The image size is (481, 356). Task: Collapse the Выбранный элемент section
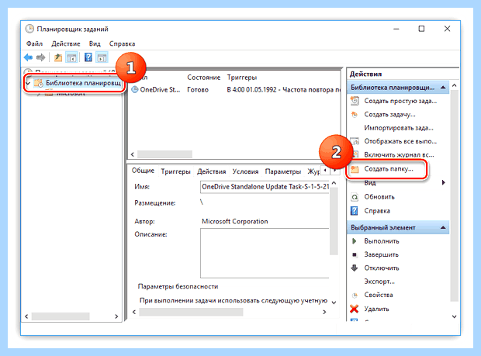point(443,228)
